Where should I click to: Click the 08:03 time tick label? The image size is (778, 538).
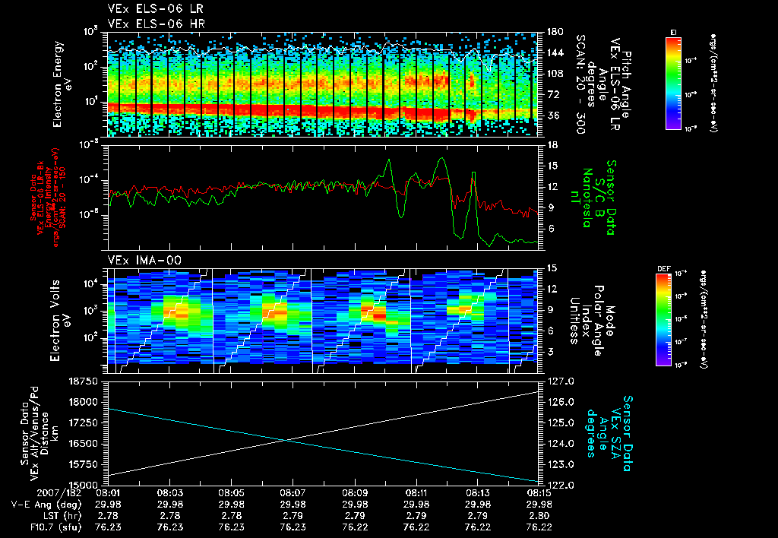click(169, 493)
